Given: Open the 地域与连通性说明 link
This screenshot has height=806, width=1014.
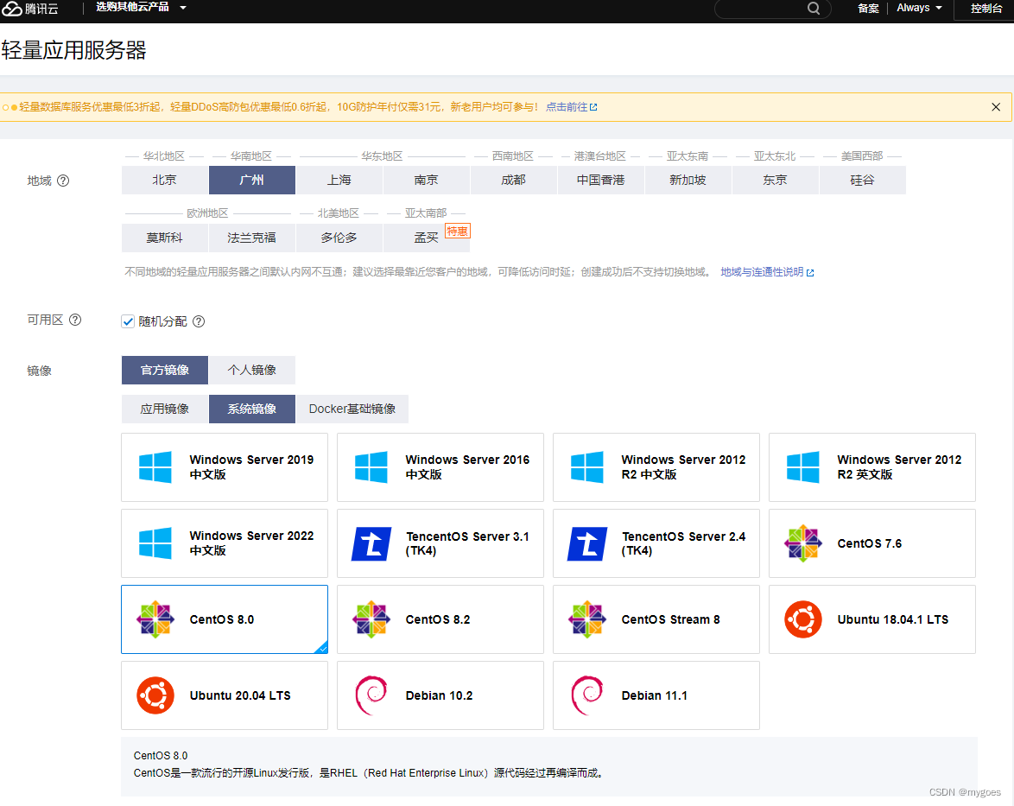Looking at the screenshot, I should (767, 272).
